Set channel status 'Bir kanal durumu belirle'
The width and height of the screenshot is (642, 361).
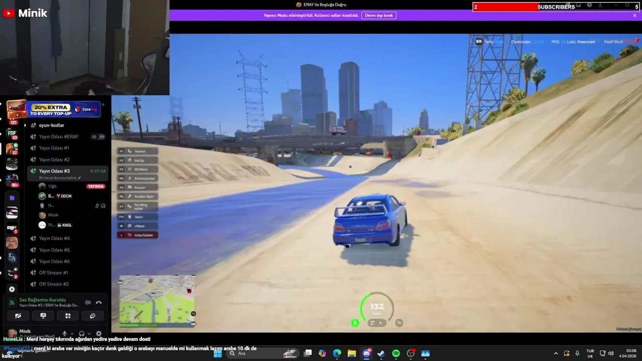60,178
